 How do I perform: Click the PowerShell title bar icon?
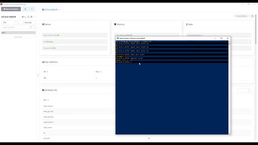[117, 38]
